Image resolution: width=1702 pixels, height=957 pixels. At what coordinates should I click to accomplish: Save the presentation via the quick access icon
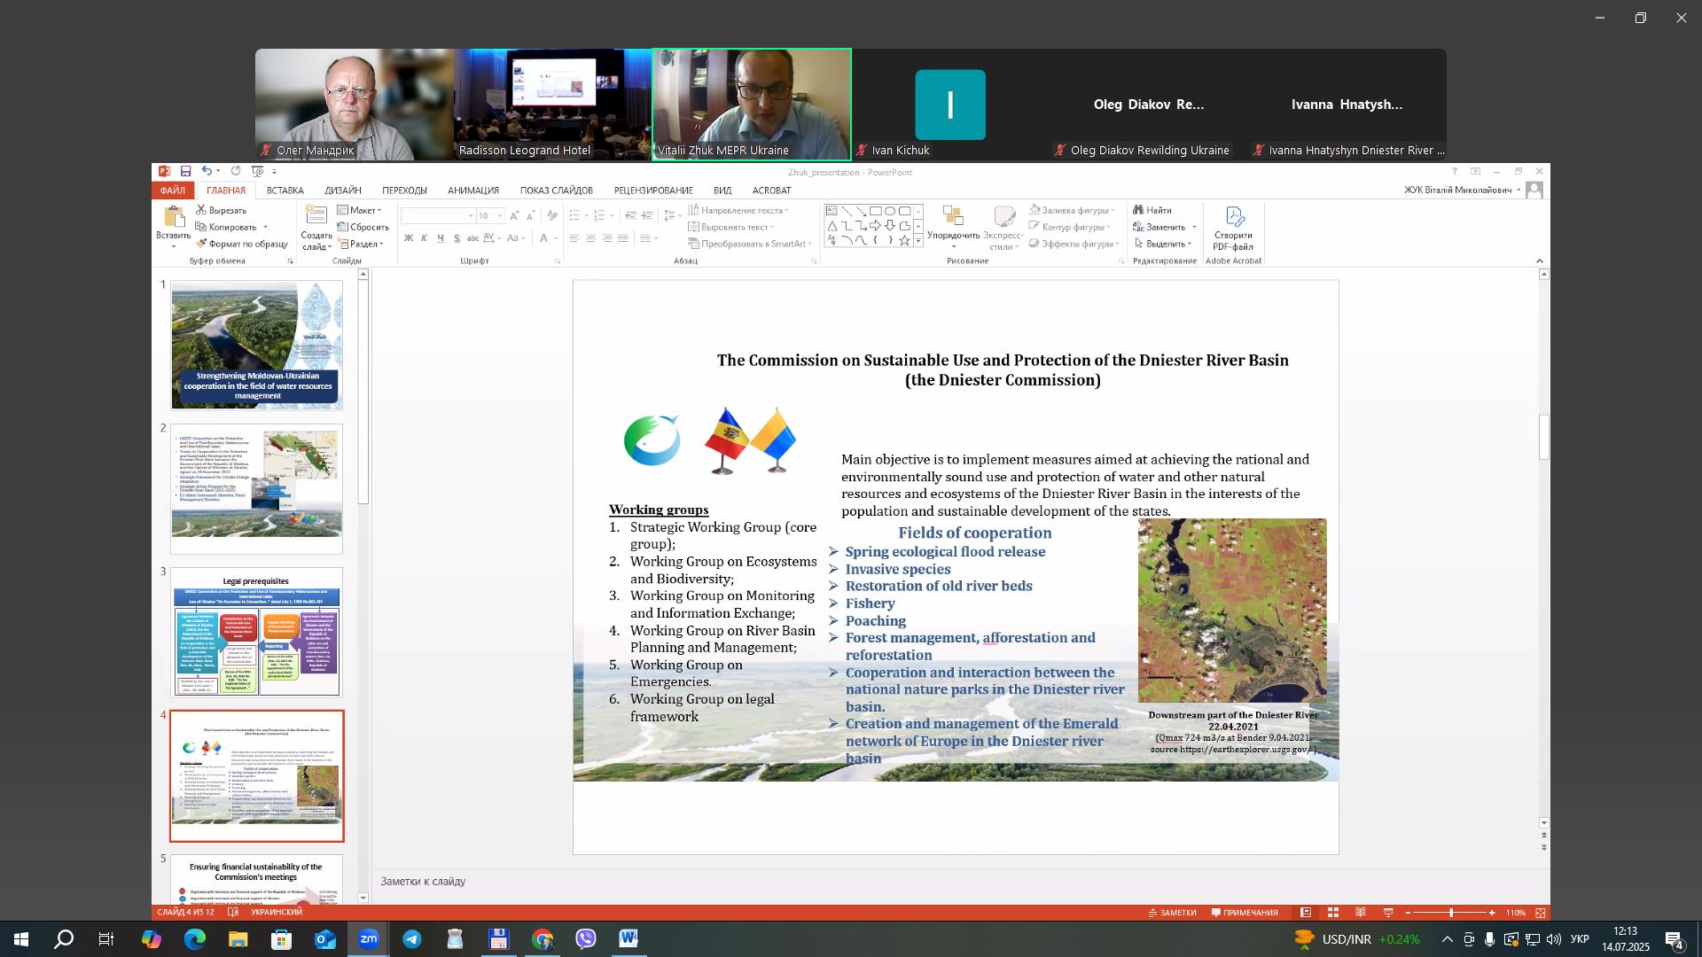(185, 171)
